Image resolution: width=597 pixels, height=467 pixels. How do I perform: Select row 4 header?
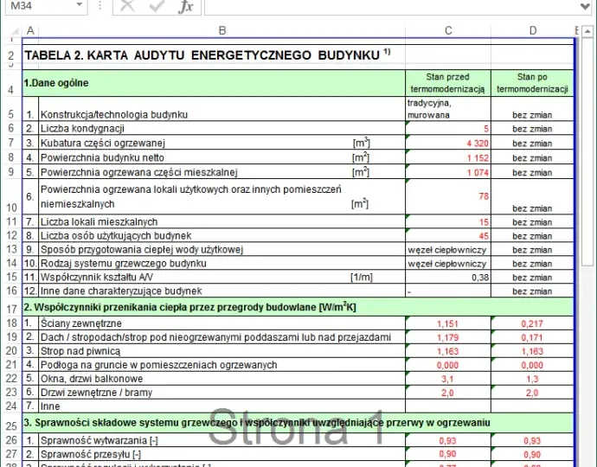[x=11, y=83]
